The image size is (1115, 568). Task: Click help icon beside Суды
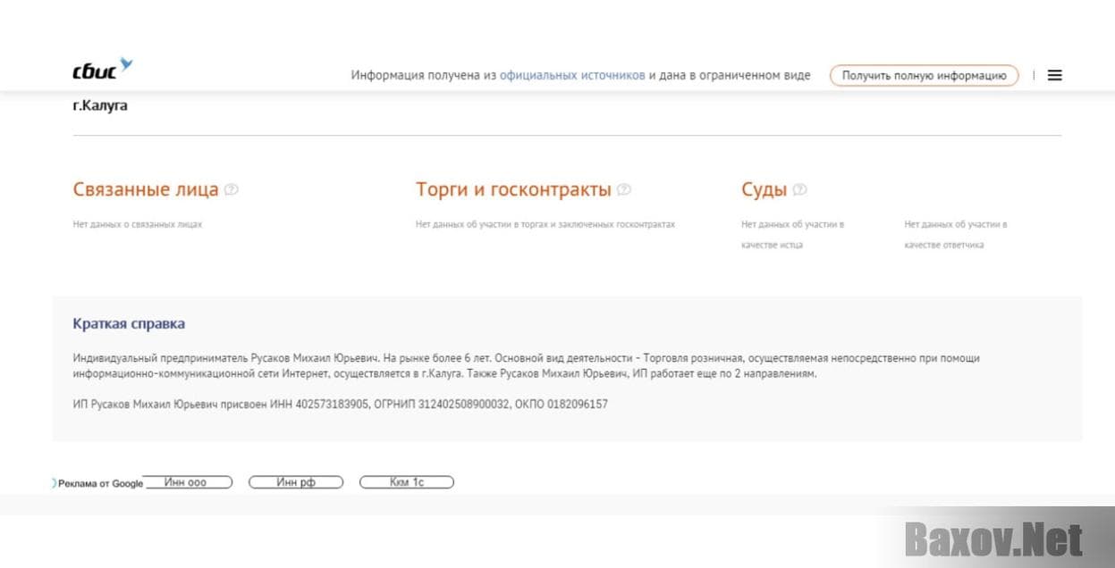[800, 189]
